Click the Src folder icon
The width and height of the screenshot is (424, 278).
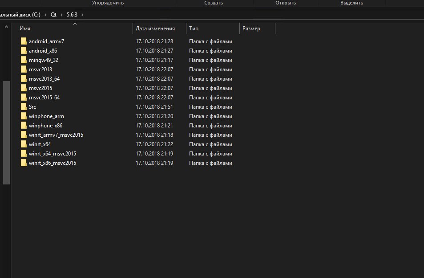pyautogui.click(x=24, y=106)
